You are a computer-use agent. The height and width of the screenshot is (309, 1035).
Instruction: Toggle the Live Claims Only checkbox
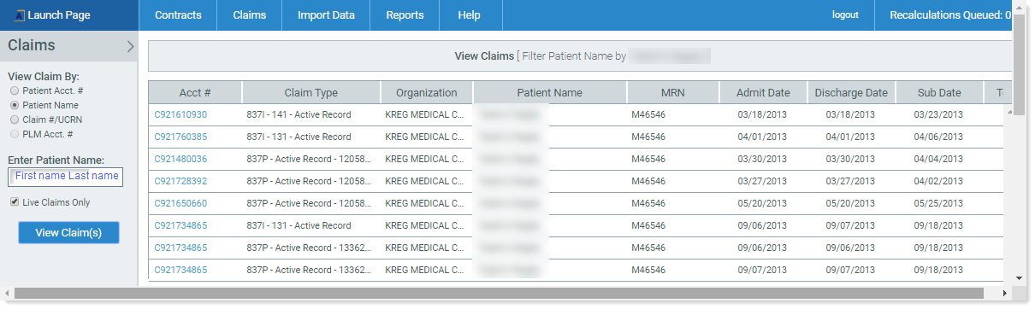(x=15, y=202)
